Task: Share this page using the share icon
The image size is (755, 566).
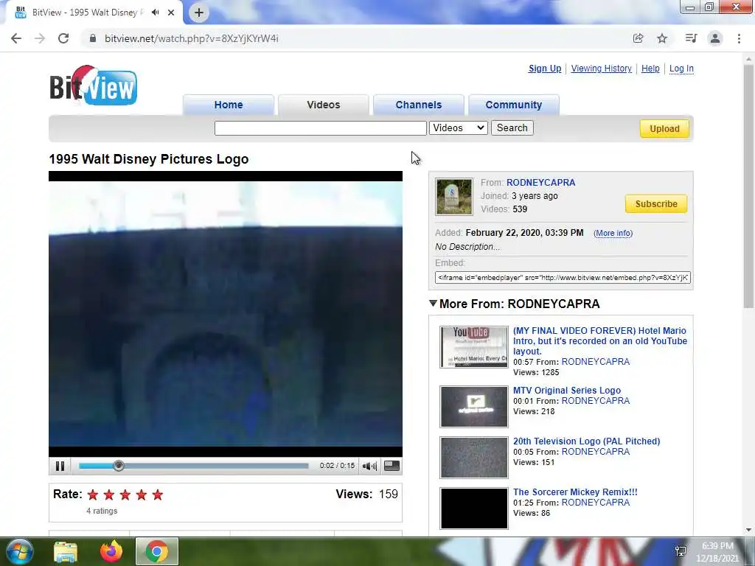Action: [638, 38]
